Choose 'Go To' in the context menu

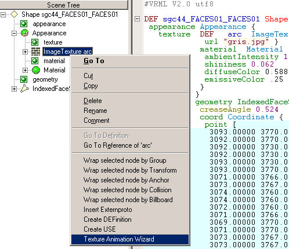(x=130, y=61)
